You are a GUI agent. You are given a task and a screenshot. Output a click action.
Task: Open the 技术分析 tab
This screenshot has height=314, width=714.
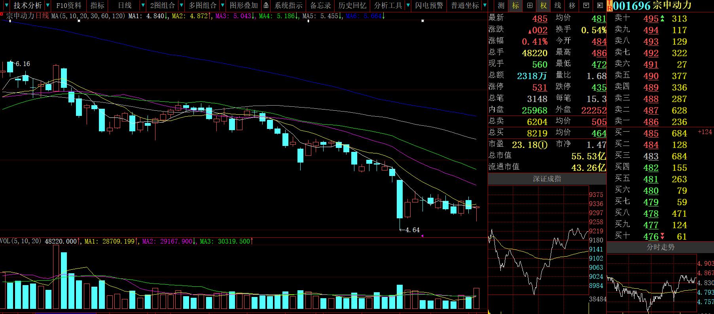tap(27, 6)
